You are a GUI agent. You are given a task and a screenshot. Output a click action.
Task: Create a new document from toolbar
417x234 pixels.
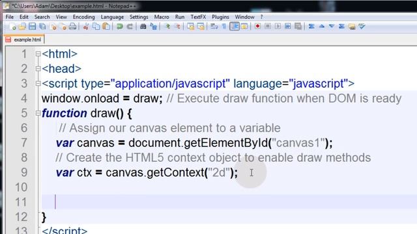click(12, 27)
